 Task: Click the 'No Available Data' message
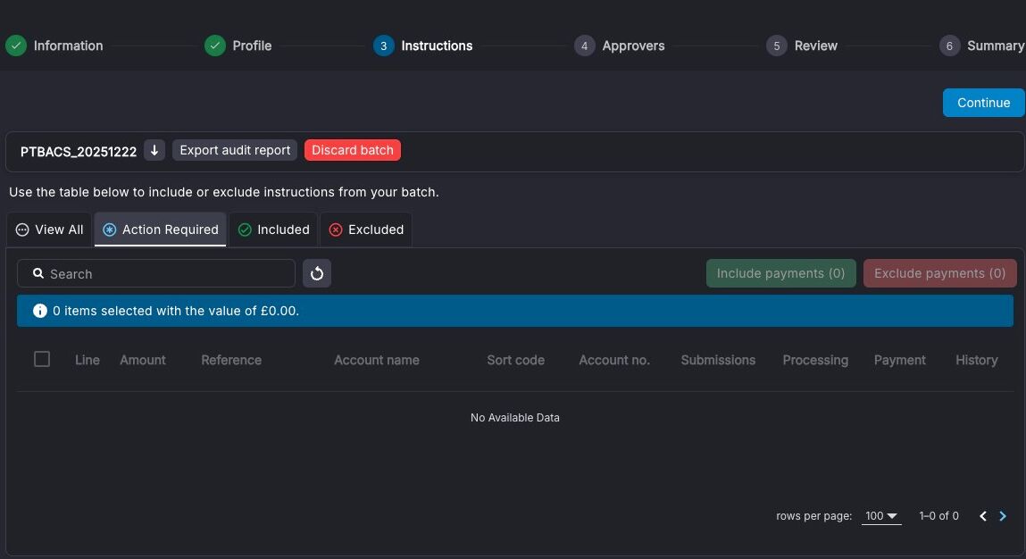pos(515,418)
